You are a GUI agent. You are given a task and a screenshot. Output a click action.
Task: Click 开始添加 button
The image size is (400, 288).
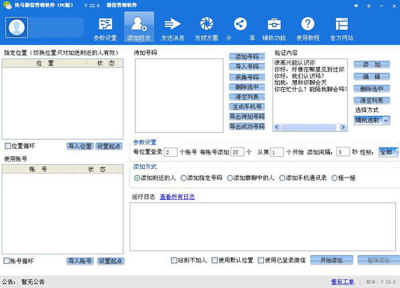coord(332,260)
